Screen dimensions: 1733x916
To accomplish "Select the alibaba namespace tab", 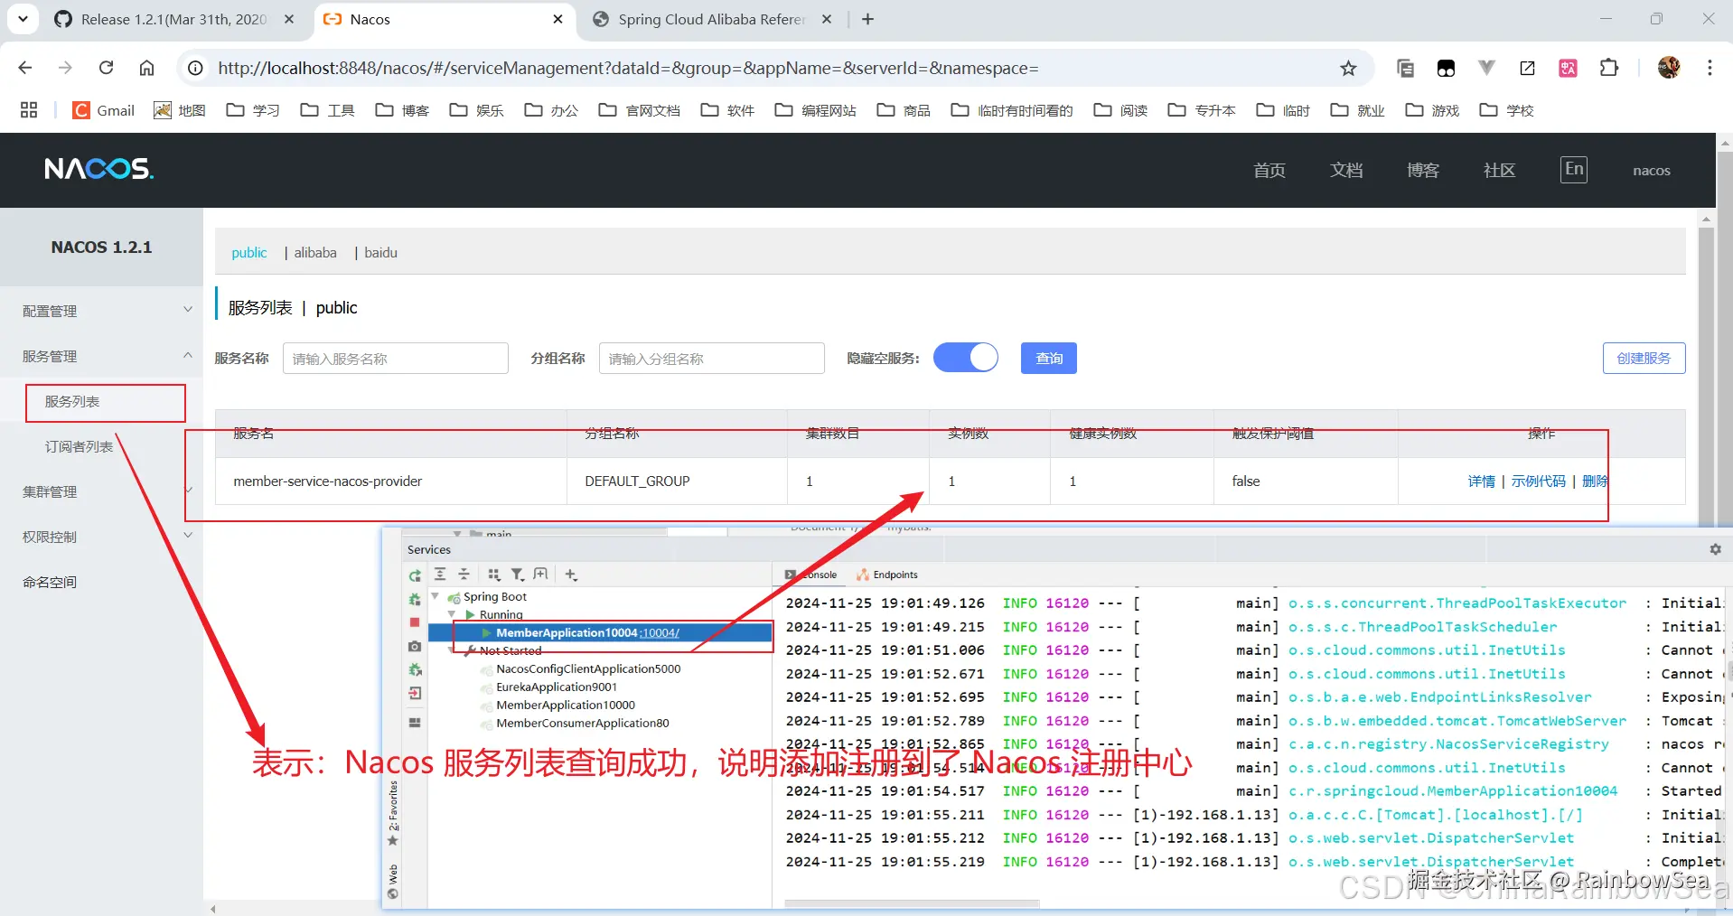I will pyautogui.click(x=315, y=253).
